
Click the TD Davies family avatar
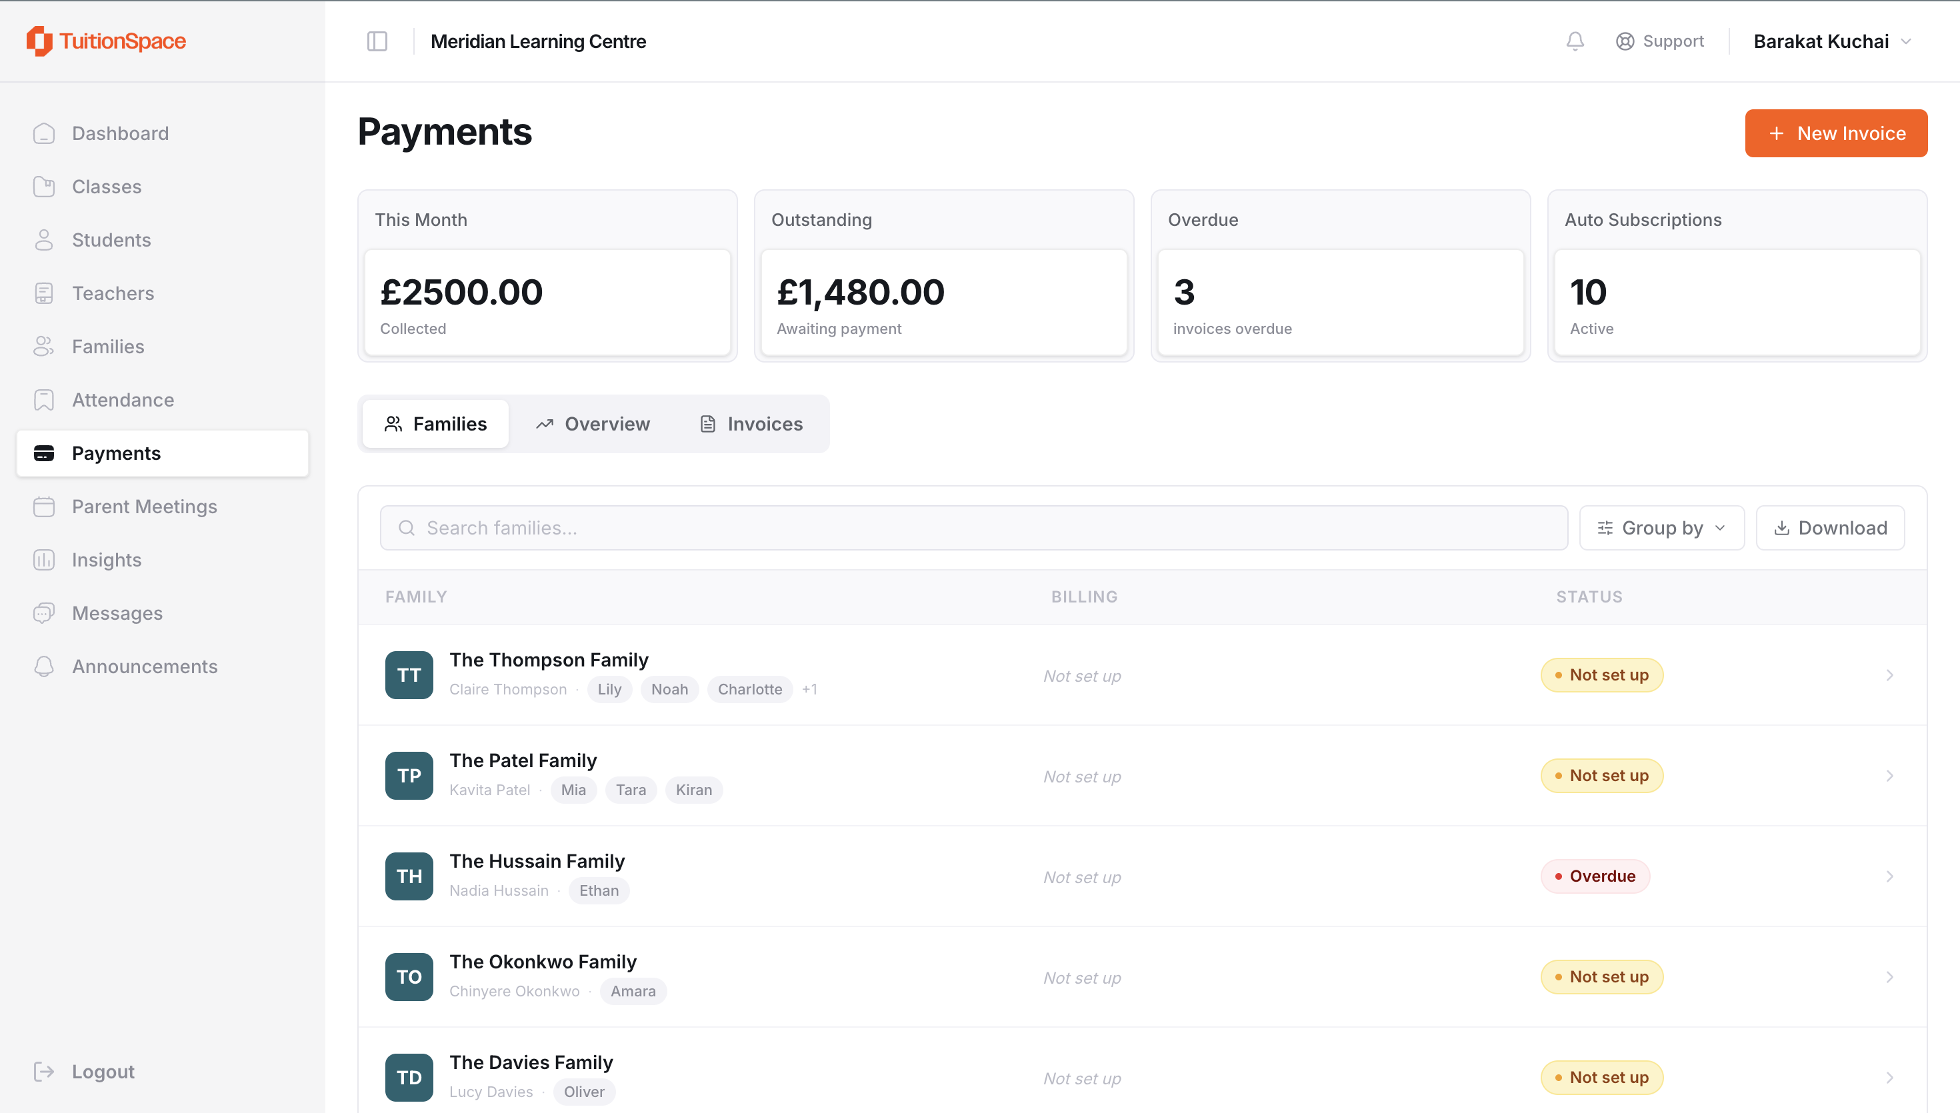click(409, 1078)
